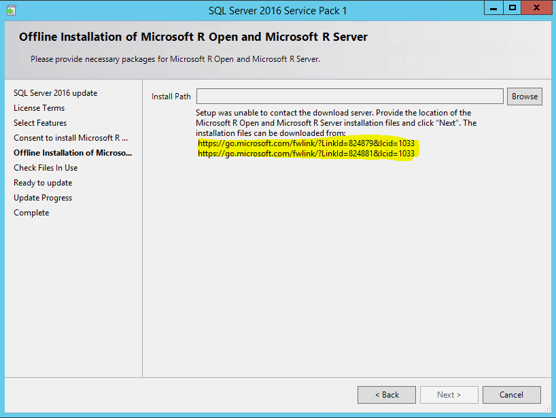This screenshot has height=418, width=556.
Task: Maximize the SQL Server setup window
Action: [x=512, y=7]
